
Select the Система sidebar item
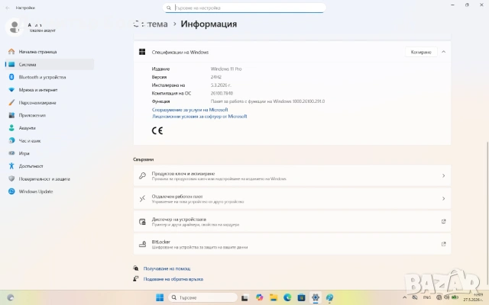[49, 64]
